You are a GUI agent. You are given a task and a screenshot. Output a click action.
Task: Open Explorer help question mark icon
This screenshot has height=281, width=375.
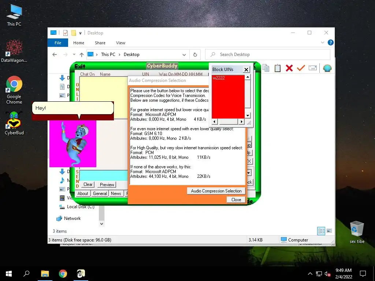coord(331,42)
